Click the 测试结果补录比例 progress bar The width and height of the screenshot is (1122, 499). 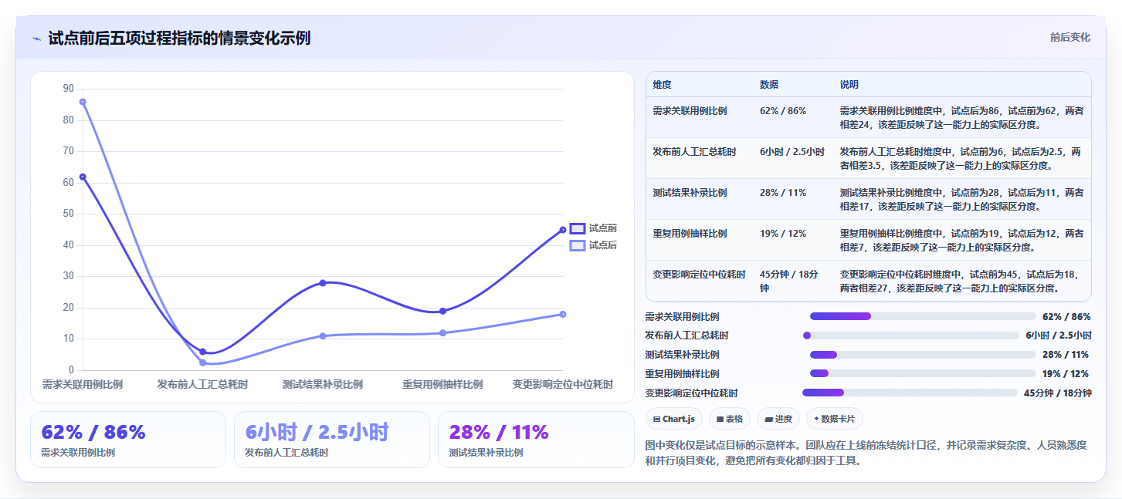[923, 355]
